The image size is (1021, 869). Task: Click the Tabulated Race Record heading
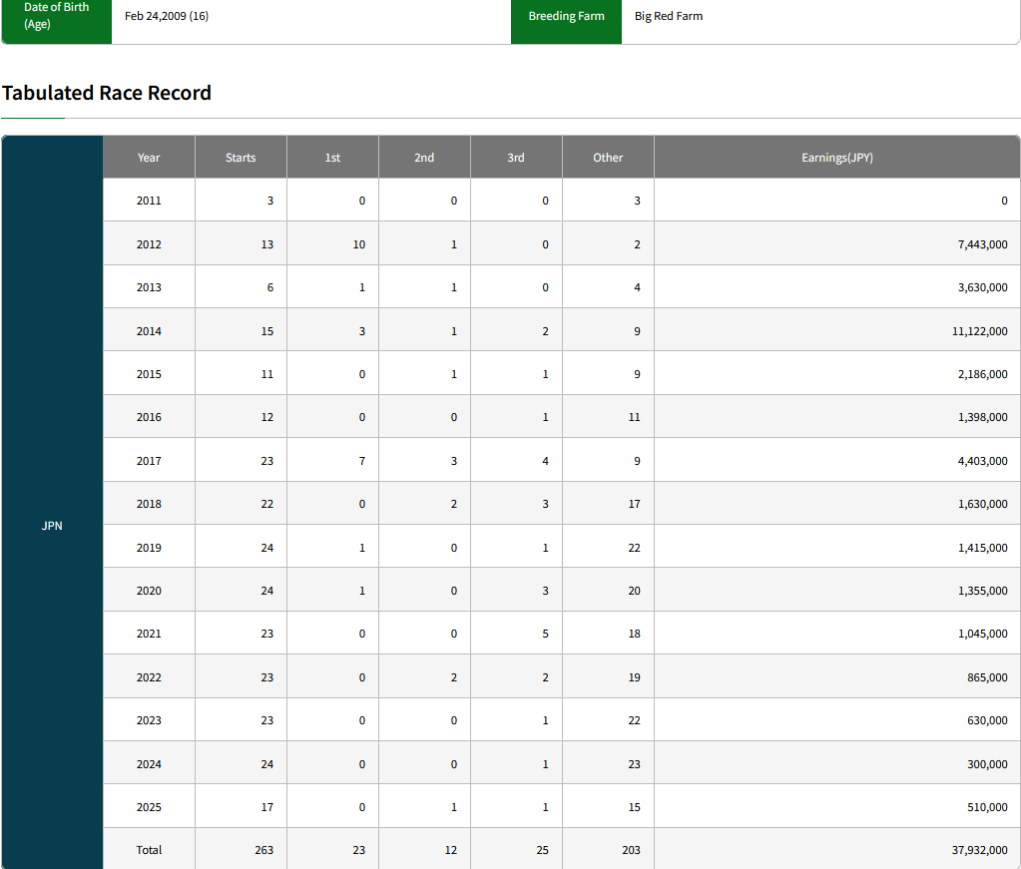[x=106, y=93]
